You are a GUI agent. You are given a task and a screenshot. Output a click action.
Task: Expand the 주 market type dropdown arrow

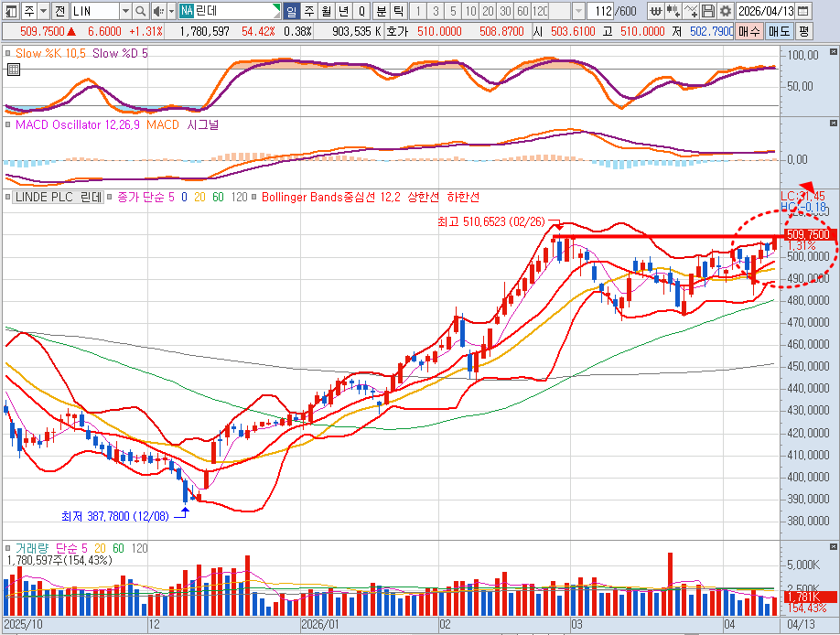click(42, 11)
